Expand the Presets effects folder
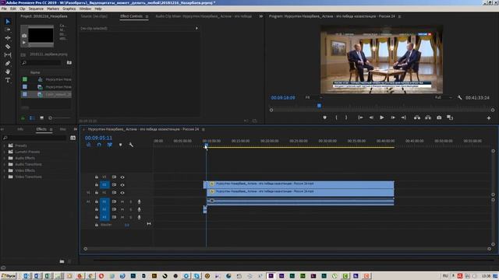 pyautogui.click(x=4, y=145)
